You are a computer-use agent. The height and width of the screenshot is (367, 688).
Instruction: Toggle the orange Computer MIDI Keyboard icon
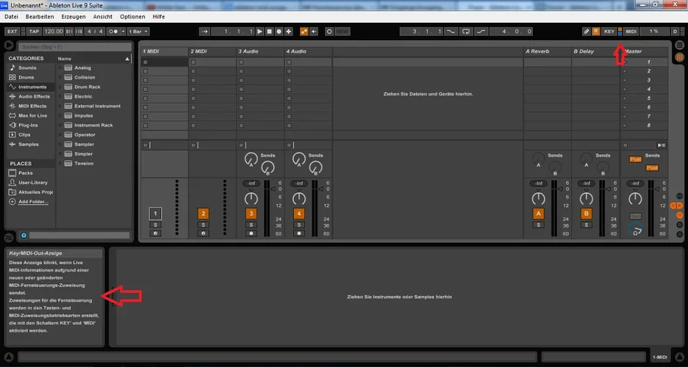pyautogui.click(x=596, y=32)
